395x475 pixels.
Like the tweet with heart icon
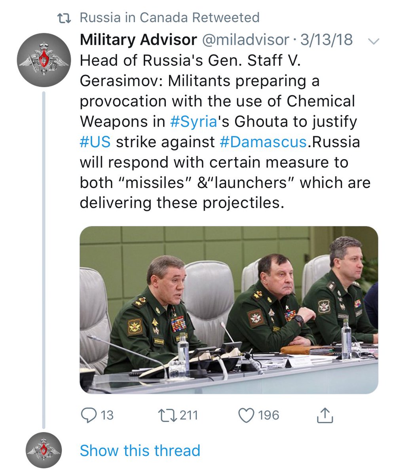click(x=246, y=415)
